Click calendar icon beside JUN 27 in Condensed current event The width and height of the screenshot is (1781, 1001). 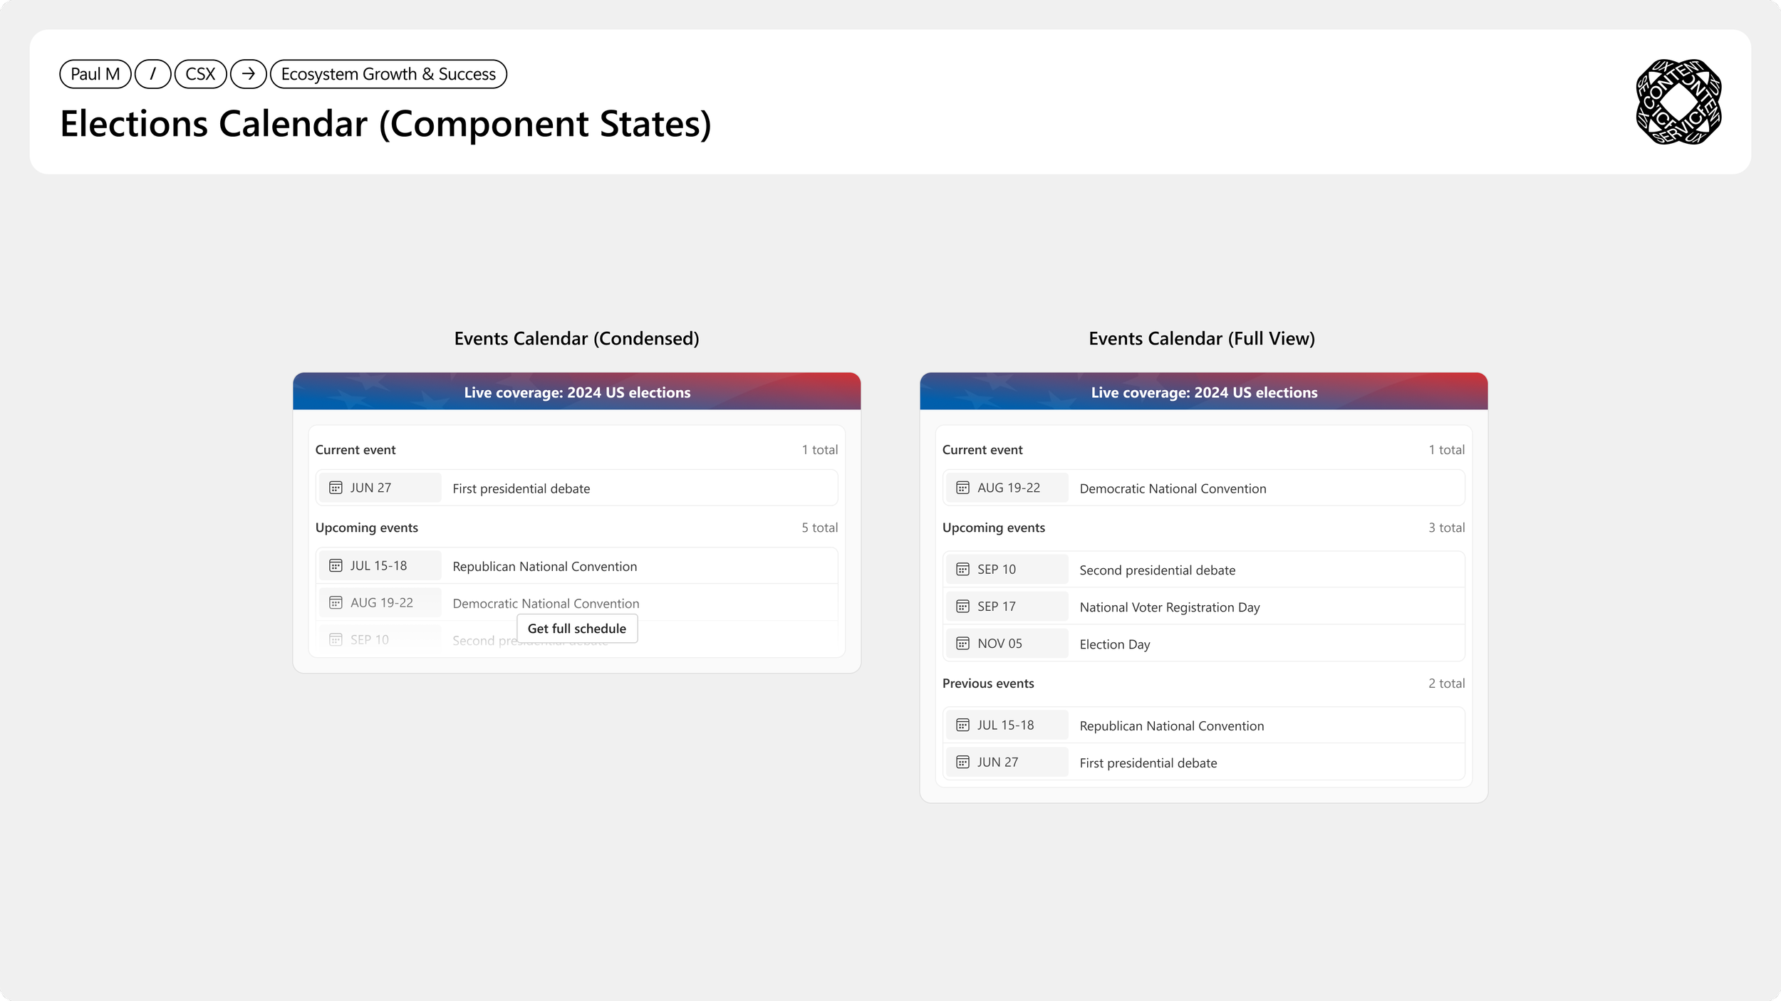click(x=336, y=488)
